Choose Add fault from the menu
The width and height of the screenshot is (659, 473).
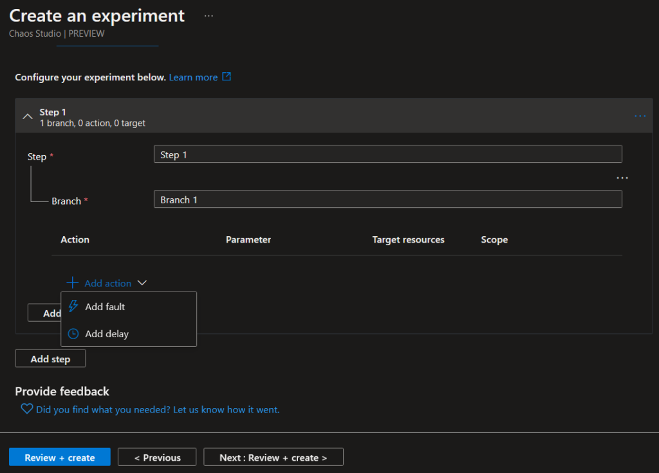(x=129, y=306)
